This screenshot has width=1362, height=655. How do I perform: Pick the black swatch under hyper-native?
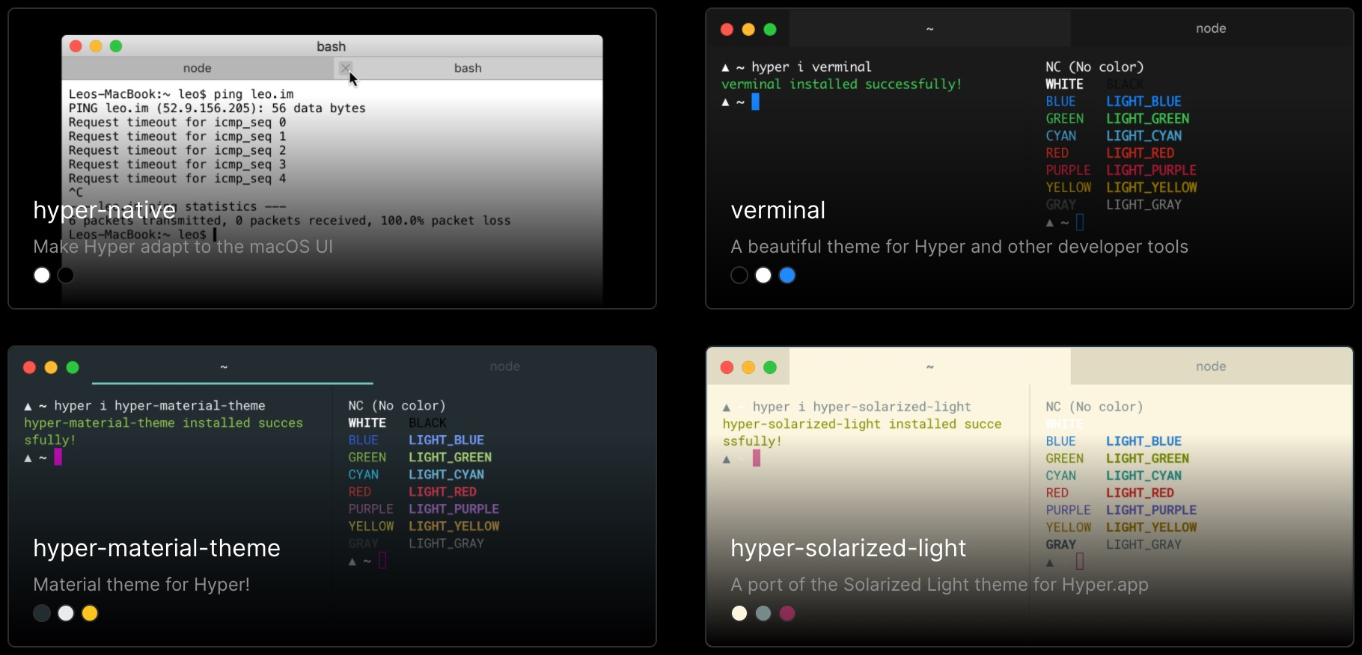click(x=66, y=275)
